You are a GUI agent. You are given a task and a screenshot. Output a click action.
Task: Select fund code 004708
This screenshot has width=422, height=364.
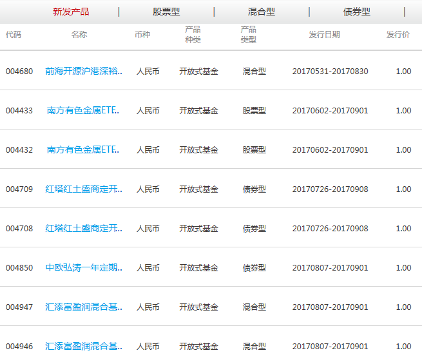coord(19,229)
